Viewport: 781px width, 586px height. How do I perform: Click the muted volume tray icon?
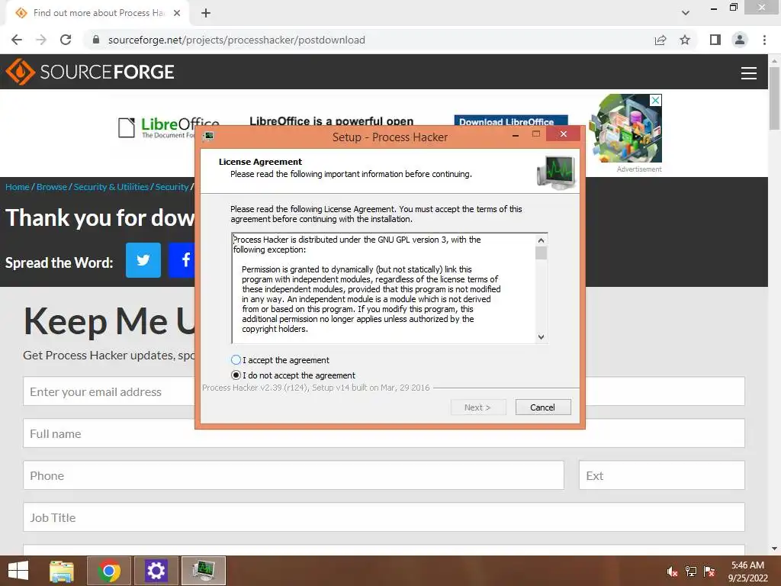673,571
